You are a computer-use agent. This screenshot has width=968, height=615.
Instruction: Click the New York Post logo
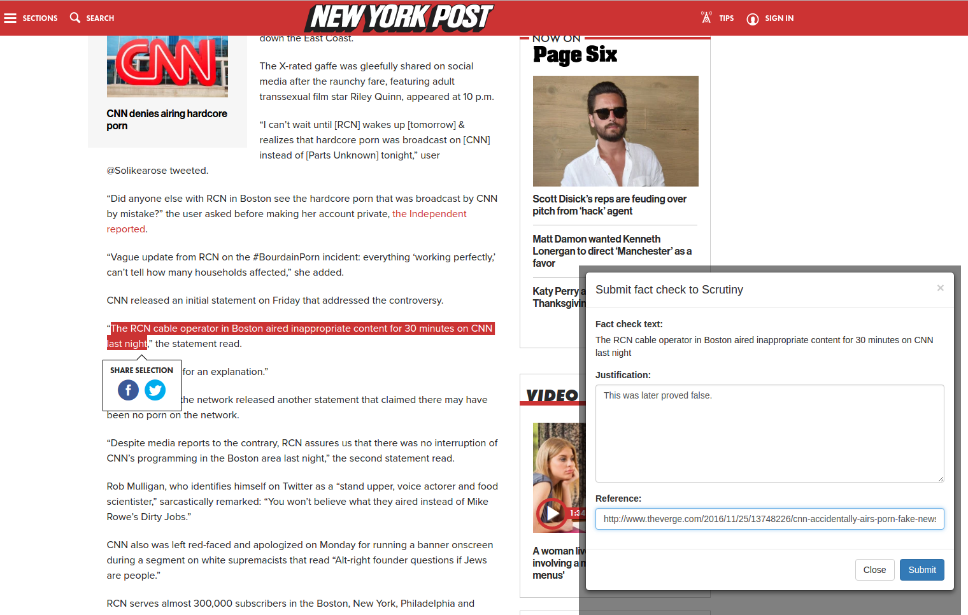click(401, 18)
